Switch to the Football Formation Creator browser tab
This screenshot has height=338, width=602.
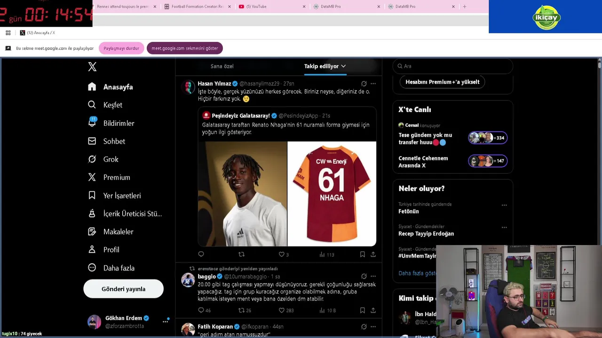point(198,7)
